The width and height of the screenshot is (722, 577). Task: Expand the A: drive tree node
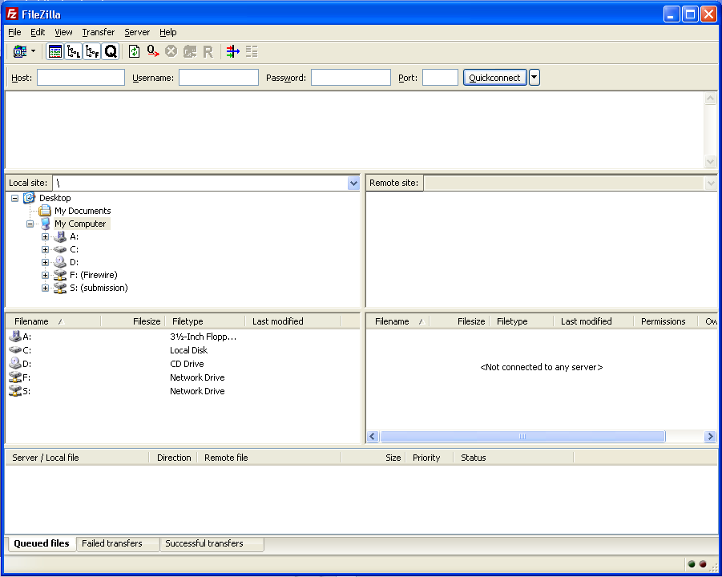[45, 236]
